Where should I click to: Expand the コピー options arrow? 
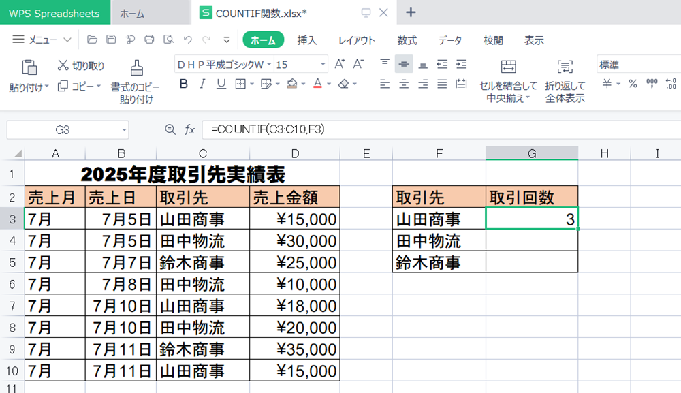click(x=99, y=86)
